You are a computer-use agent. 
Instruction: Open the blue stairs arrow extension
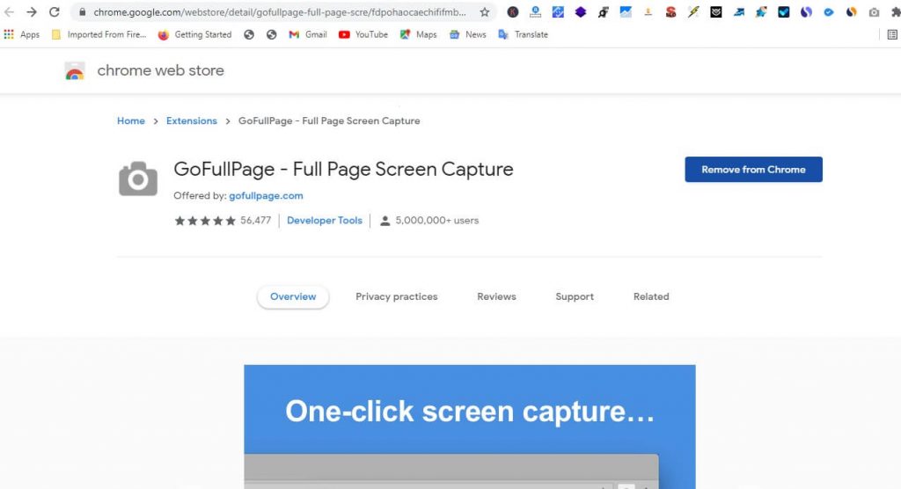tap(738, 12)
